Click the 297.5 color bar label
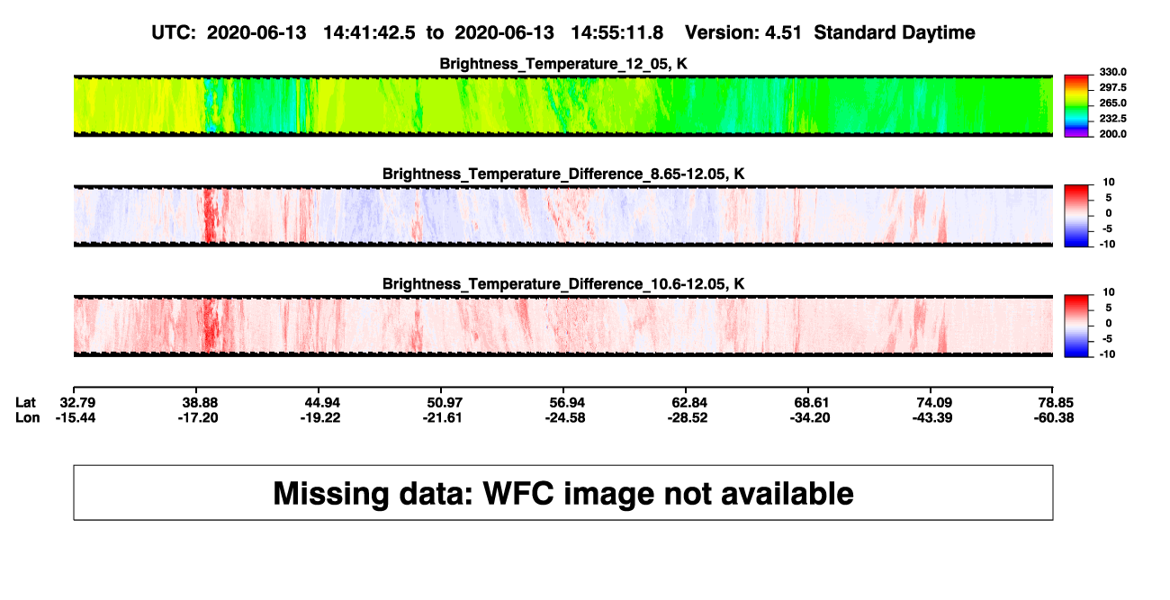This screenshot has height=600, width=1170. (1113, 88)
